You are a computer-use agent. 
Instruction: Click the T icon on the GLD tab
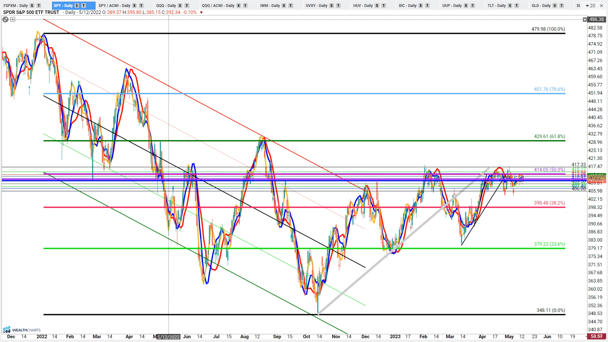[561, 5]
